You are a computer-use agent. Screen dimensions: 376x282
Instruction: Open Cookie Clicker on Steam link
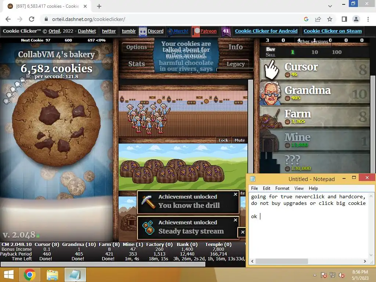[333, 31]
